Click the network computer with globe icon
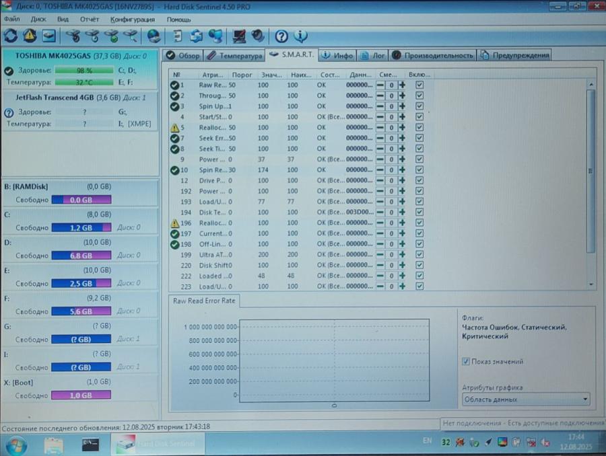This screenshot has width=606, height=456. coord(215,36)
